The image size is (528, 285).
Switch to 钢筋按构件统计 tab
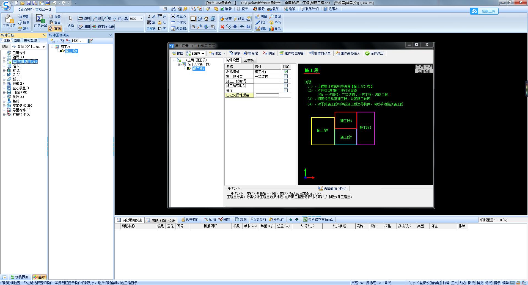(x=161, y=220)
